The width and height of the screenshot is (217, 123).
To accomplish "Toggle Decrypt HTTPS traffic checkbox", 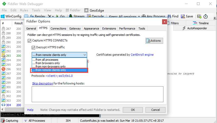I will pos(33,48).
